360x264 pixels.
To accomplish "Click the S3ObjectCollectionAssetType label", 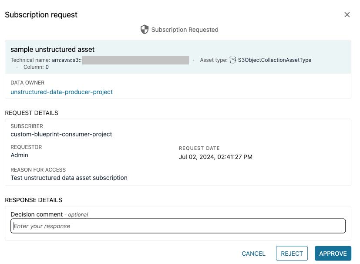I will pos(274,60).
